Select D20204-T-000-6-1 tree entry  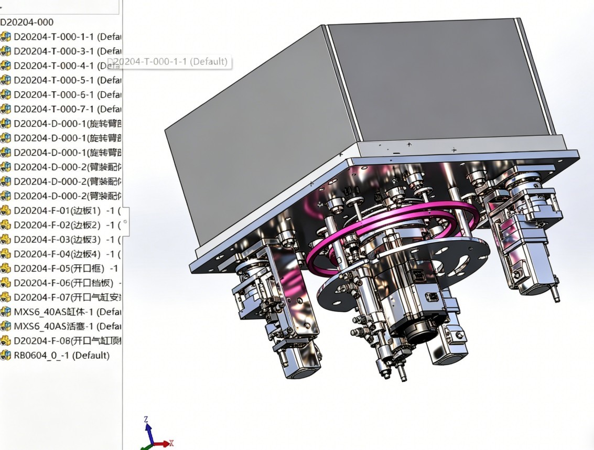pos(61,95)
